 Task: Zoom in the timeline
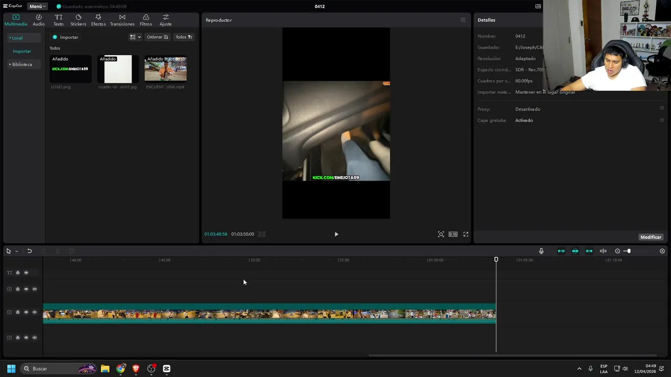coord(662,251)
